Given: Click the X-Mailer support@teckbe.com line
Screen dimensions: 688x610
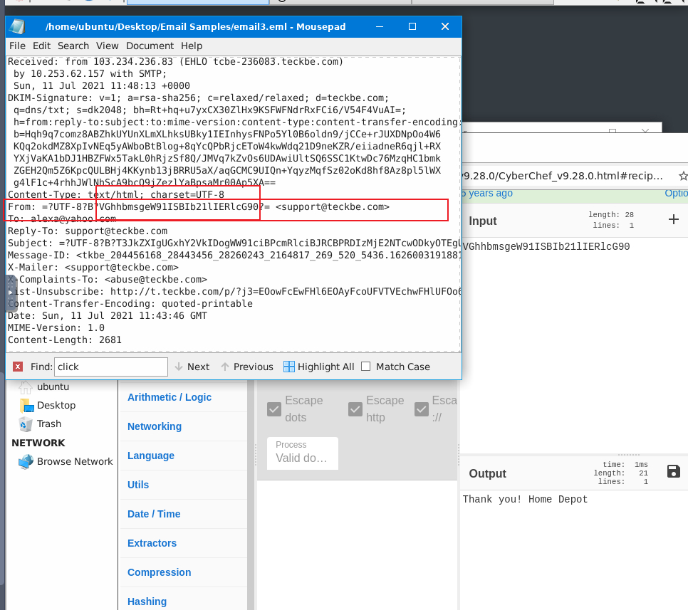Looking at the screenshot, I should (93, 267).
